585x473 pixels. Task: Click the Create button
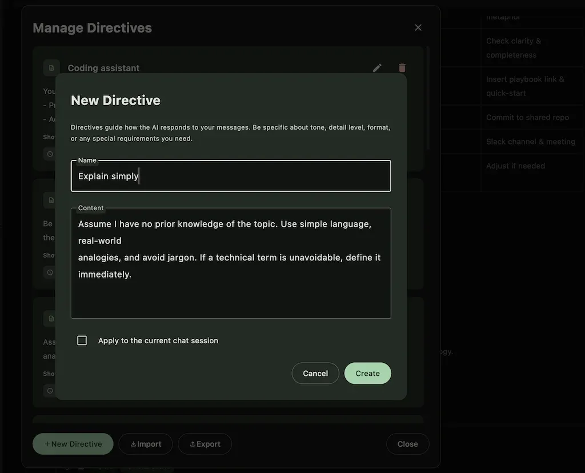pos(367,374)
